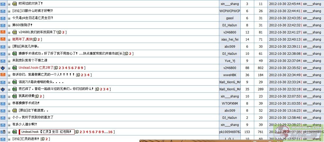Click the GIF icon before 'Undead.hook-亡灵2年了'
The height and width of the screenshot is (142, 324).
point(15,68)
